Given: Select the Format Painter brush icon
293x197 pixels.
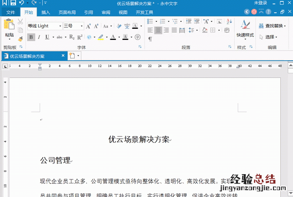Looking at the screenshot, I should 21,38.
